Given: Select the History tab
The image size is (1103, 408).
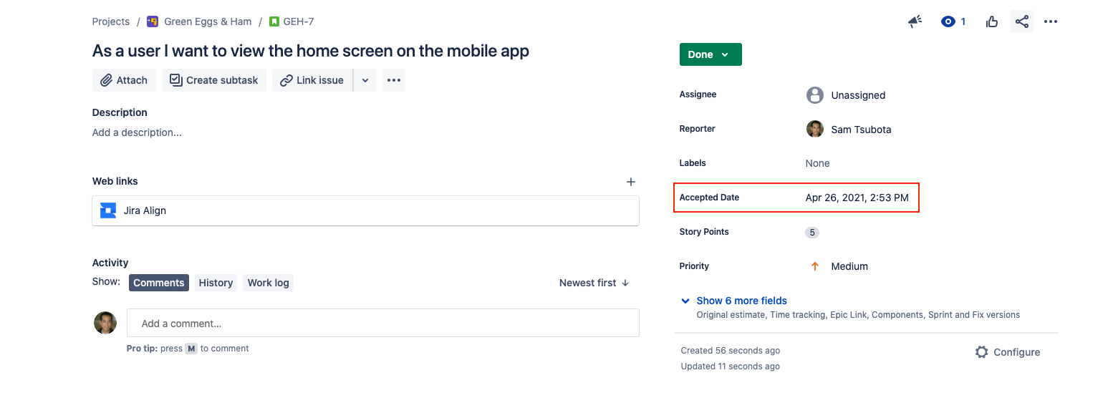Looking at the screenshot, I should coord(216,283).
